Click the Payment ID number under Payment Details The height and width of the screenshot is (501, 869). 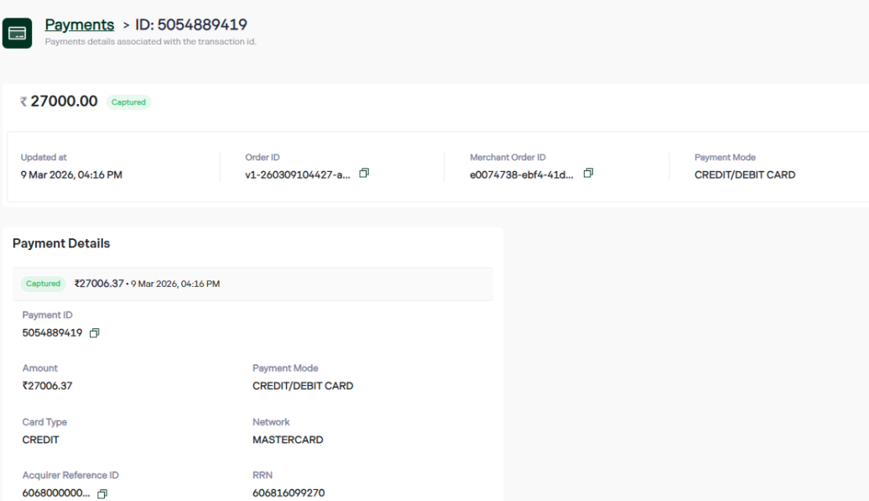point(52,332)
